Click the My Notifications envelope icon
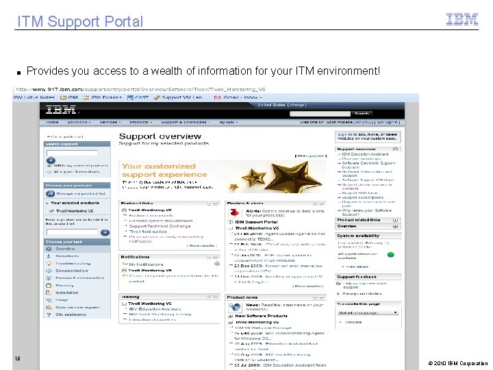 point(125,264)
